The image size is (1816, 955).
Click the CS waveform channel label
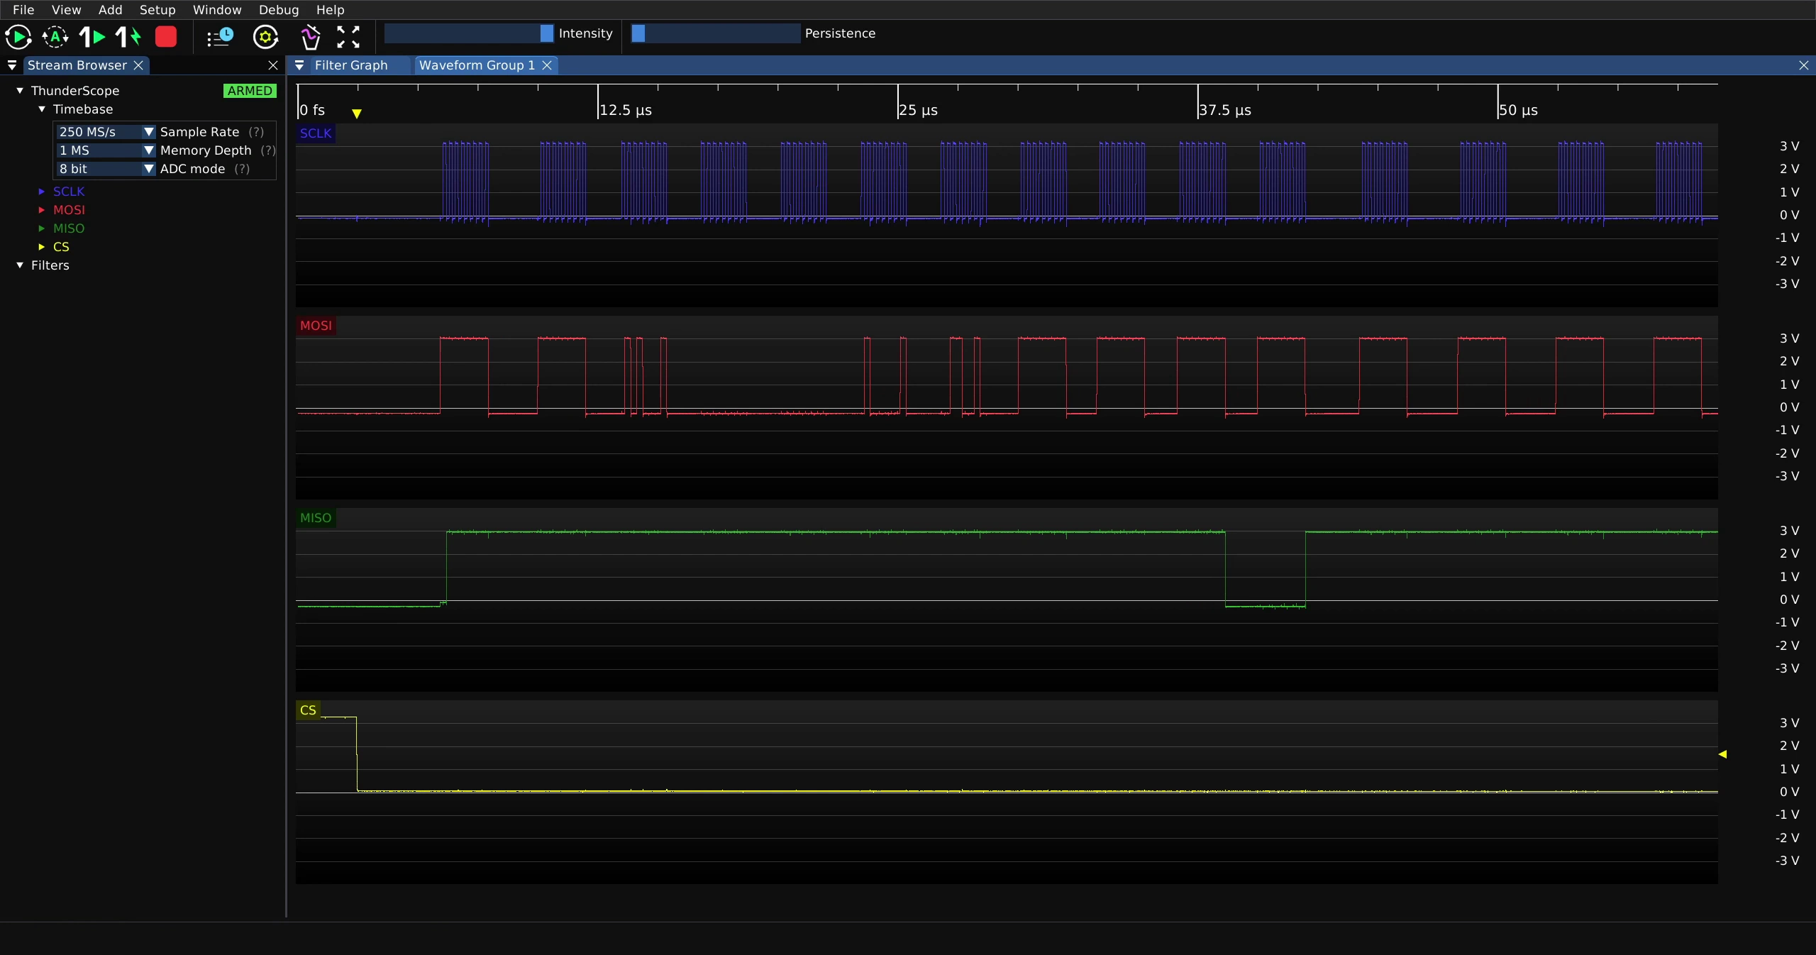point(308,710)
